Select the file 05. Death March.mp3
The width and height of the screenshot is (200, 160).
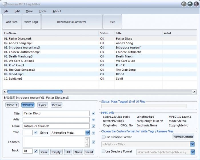pyautogui.click(x=18, y=56)
